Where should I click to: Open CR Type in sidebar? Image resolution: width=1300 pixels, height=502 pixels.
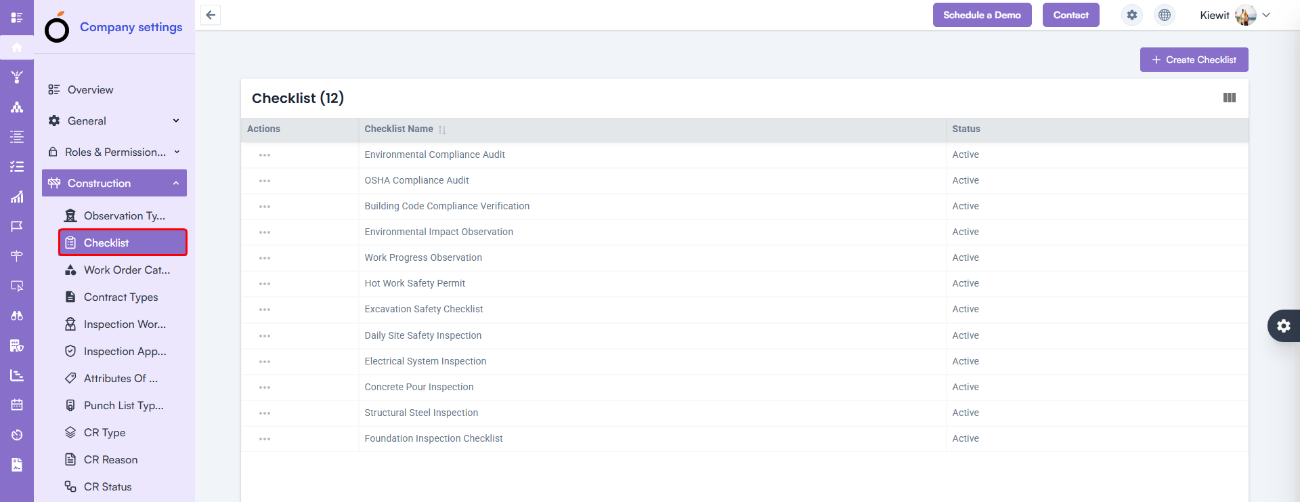tap(123, 432)
